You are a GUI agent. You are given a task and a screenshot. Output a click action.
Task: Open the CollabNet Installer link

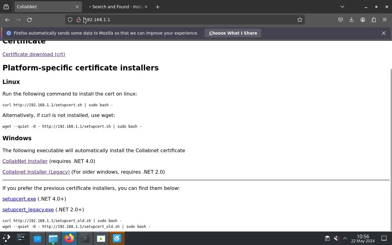click(25, 161)
